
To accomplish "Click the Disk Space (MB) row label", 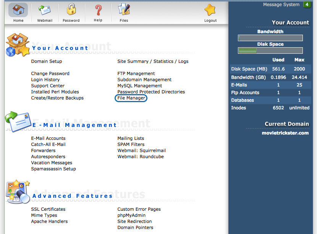I will coord(249,69).
